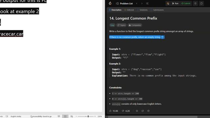The image size is (210, 118).
Task: Open the locked Companies tag
Action: click(135, 25)
